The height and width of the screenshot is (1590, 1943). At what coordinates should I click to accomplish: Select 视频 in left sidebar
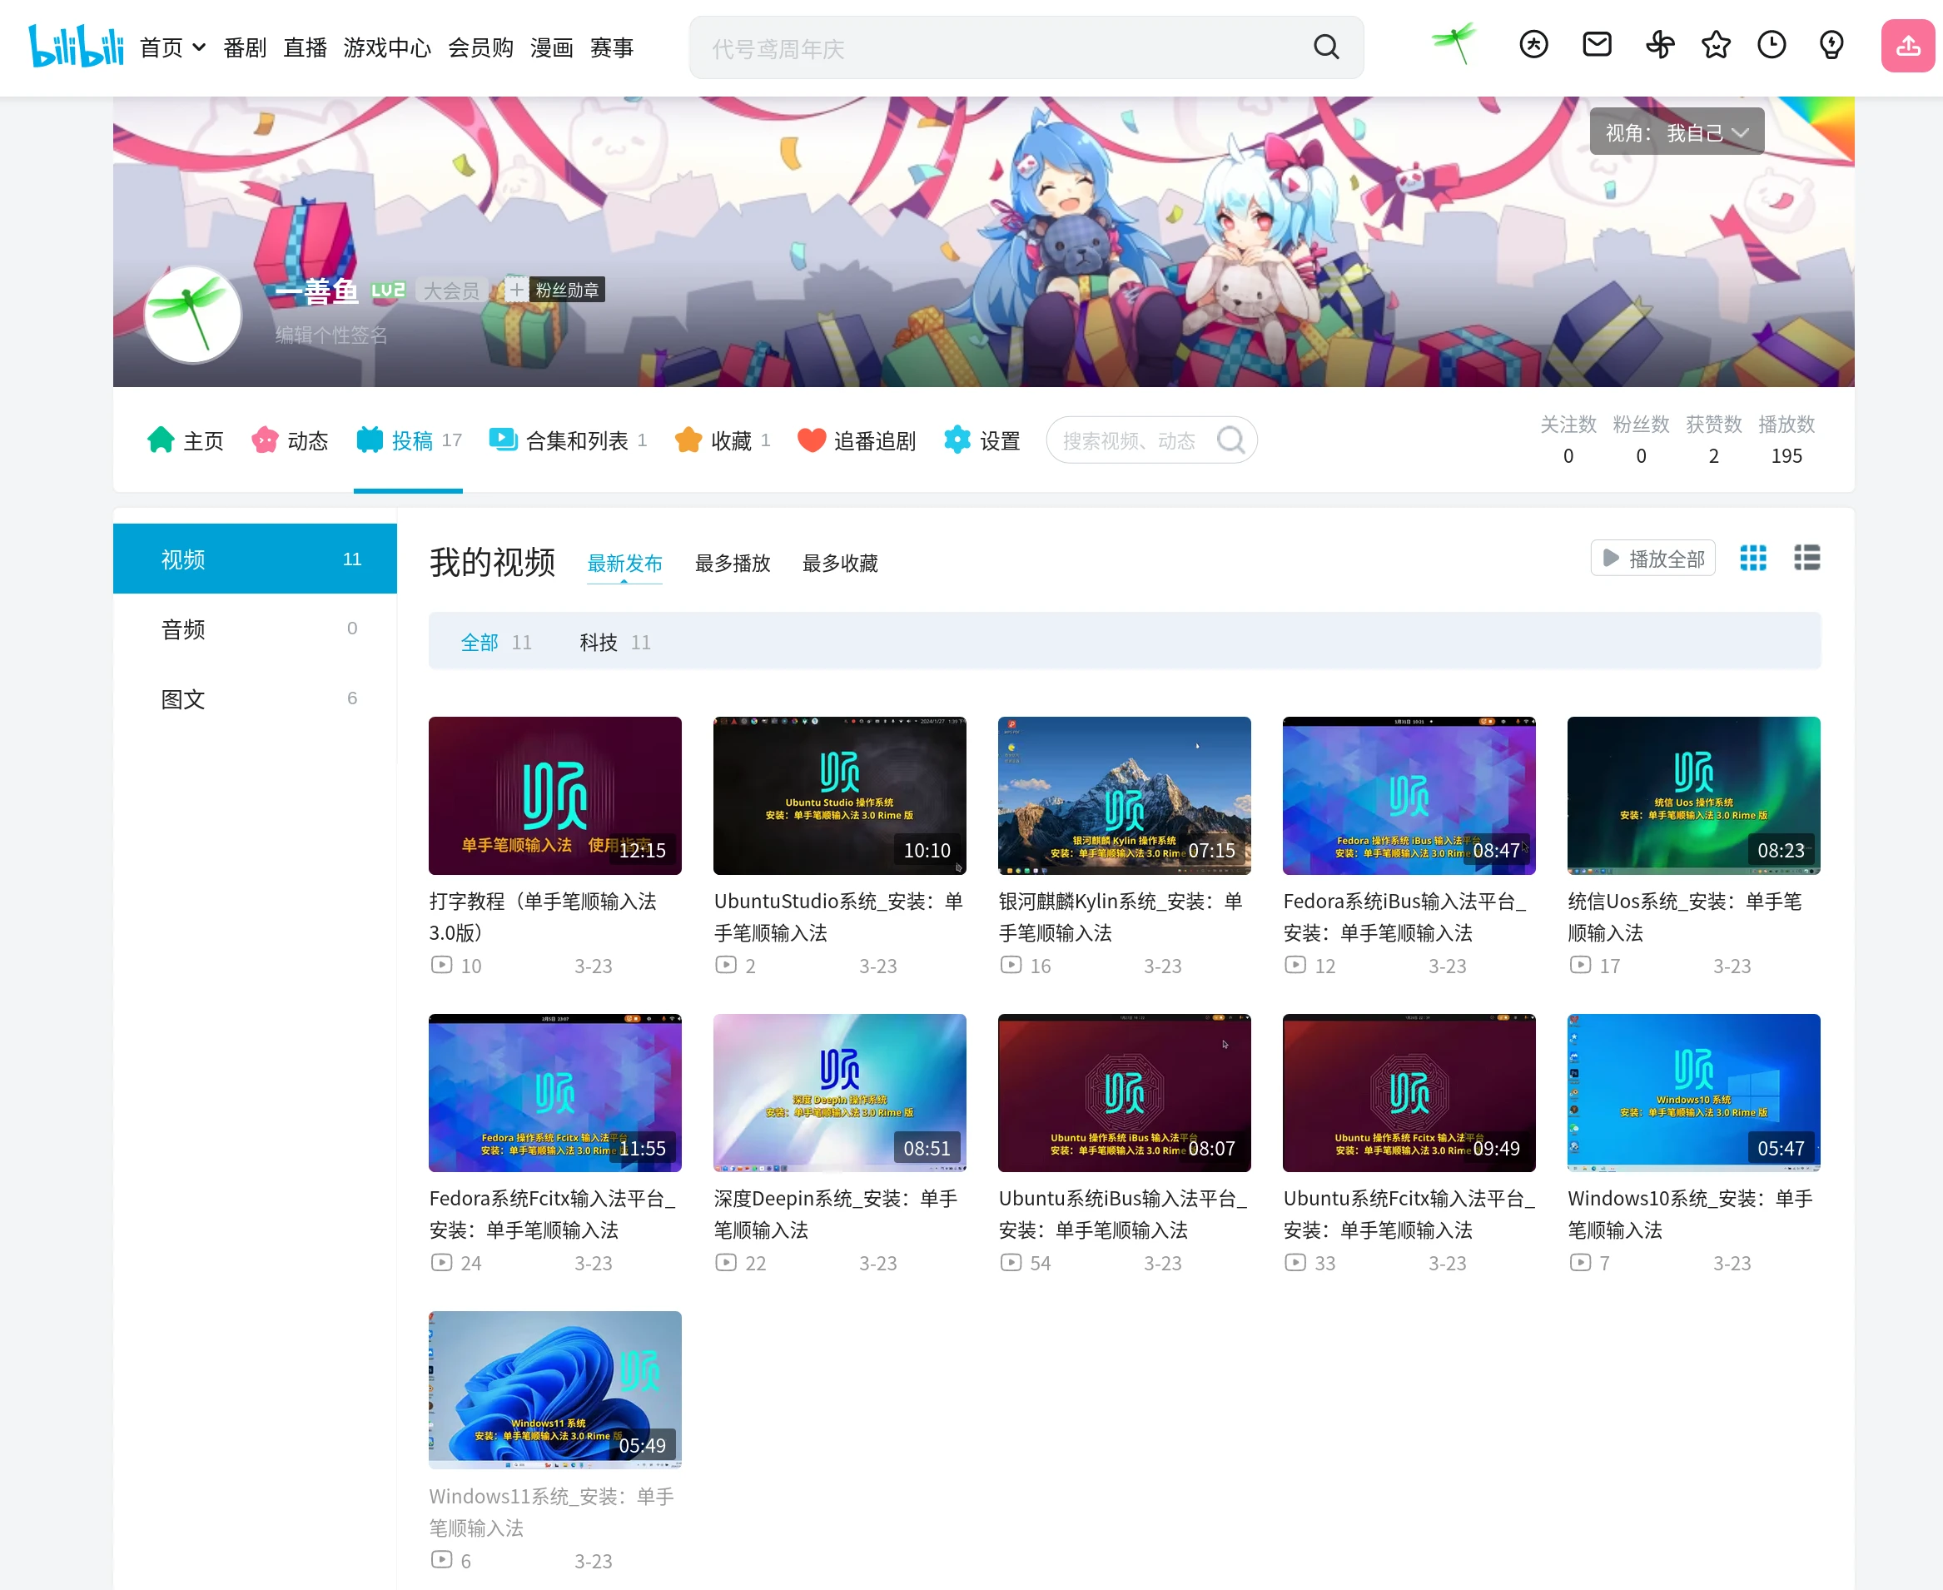click(x=255, y=559)
